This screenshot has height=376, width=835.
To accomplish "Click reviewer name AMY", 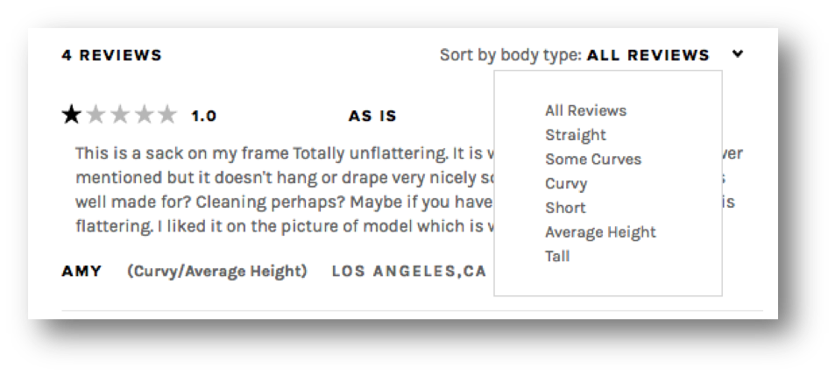I will pos(81,271).
